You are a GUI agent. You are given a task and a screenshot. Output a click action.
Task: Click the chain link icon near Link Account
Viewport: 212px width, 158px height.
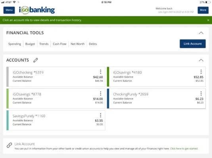[x=9, y=145]
